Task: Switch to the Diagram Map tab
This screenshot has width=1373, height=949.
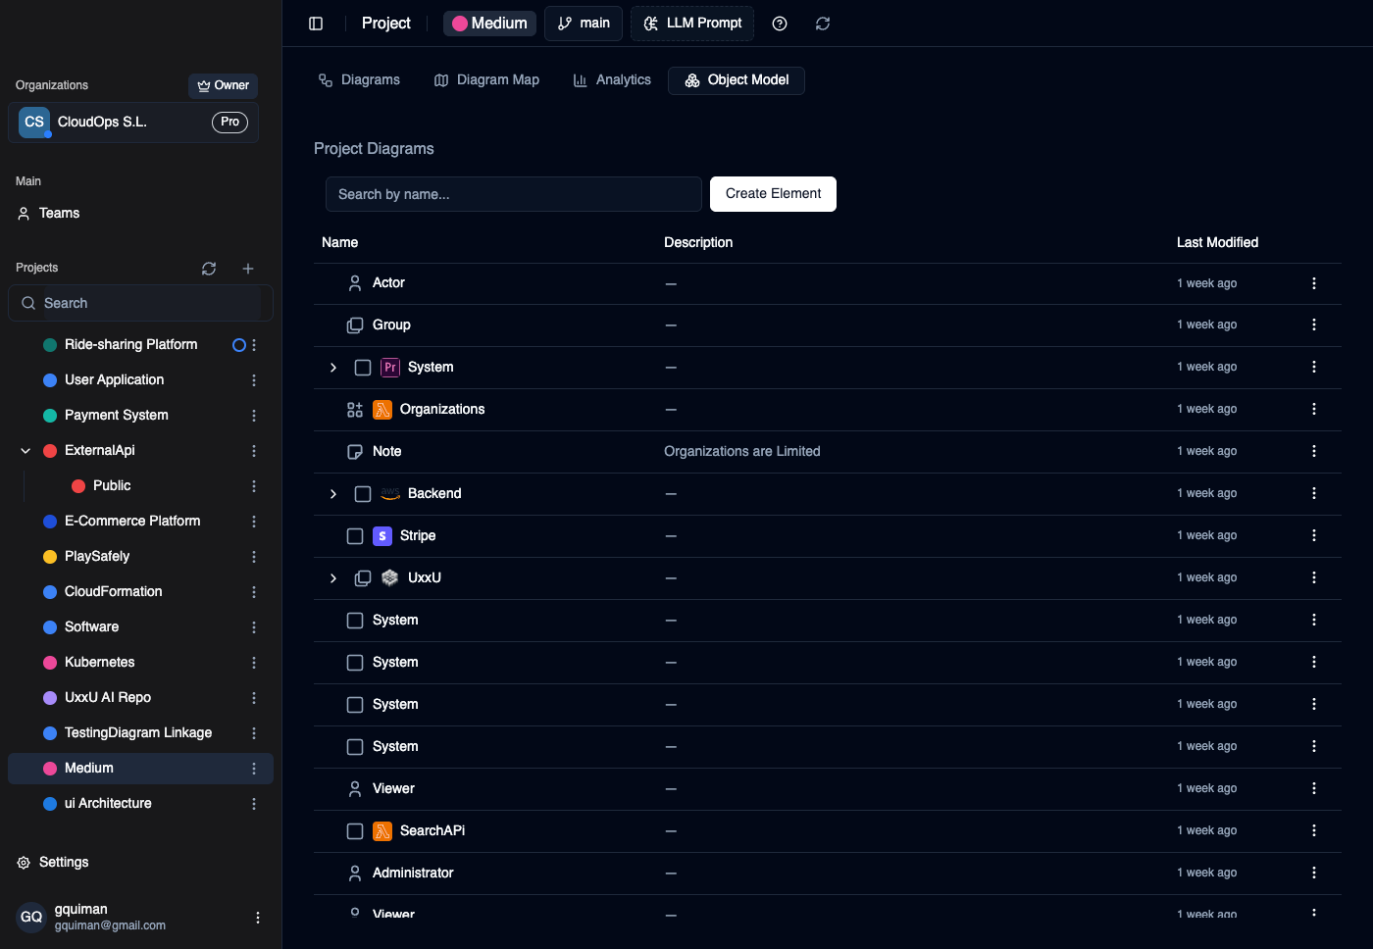Action: tap(486, 80)
